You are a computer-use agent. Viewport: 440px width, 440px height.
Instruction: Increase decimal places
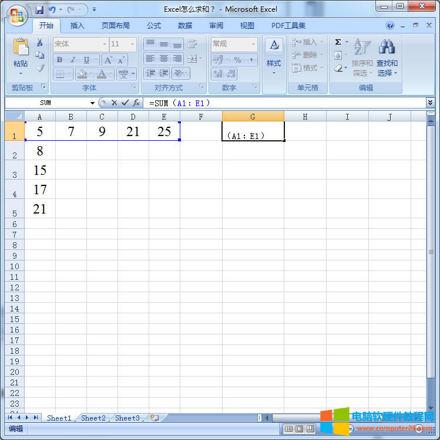218,74
